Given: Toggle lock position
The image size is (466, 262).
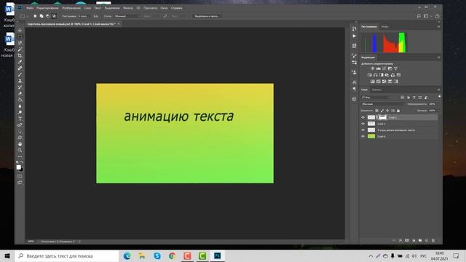Looking at the screenshot, I should click(387, 111).
